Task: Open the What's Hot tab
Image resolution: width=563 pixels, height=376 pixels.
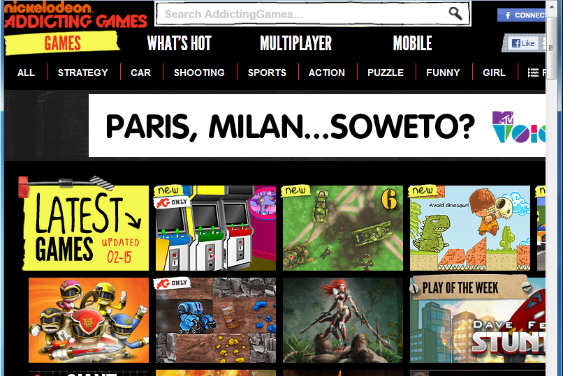Action: 180,43
